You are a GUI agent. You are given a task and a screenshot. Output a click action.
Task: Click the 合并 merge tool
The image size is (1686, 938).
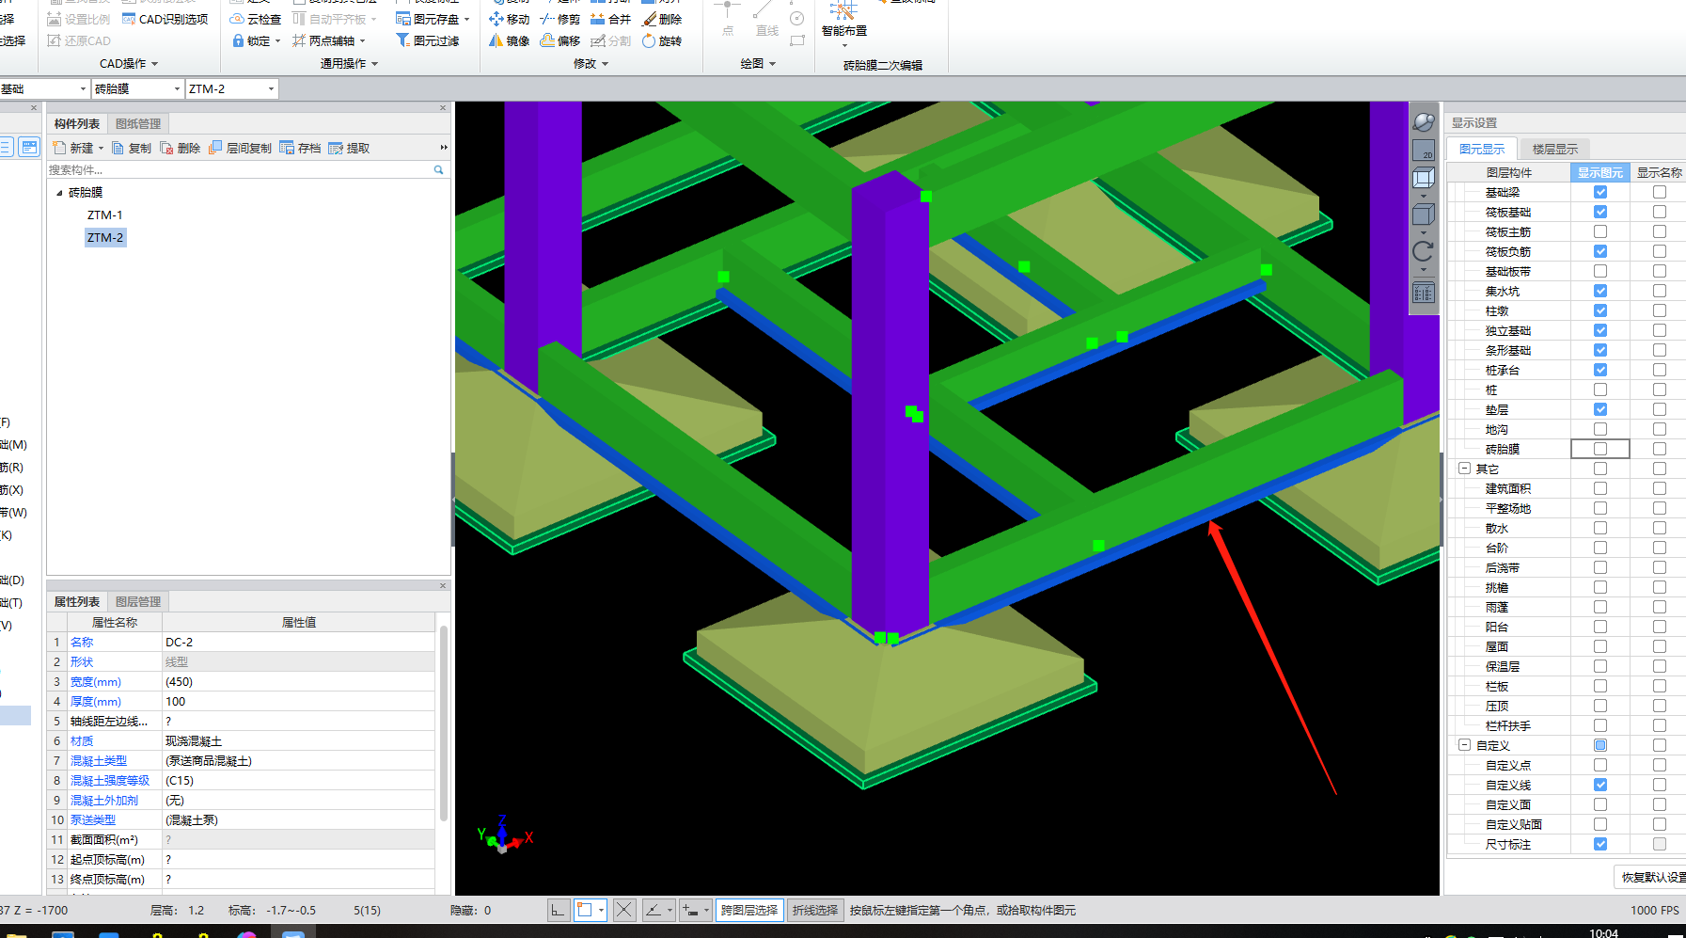(610, 19)
